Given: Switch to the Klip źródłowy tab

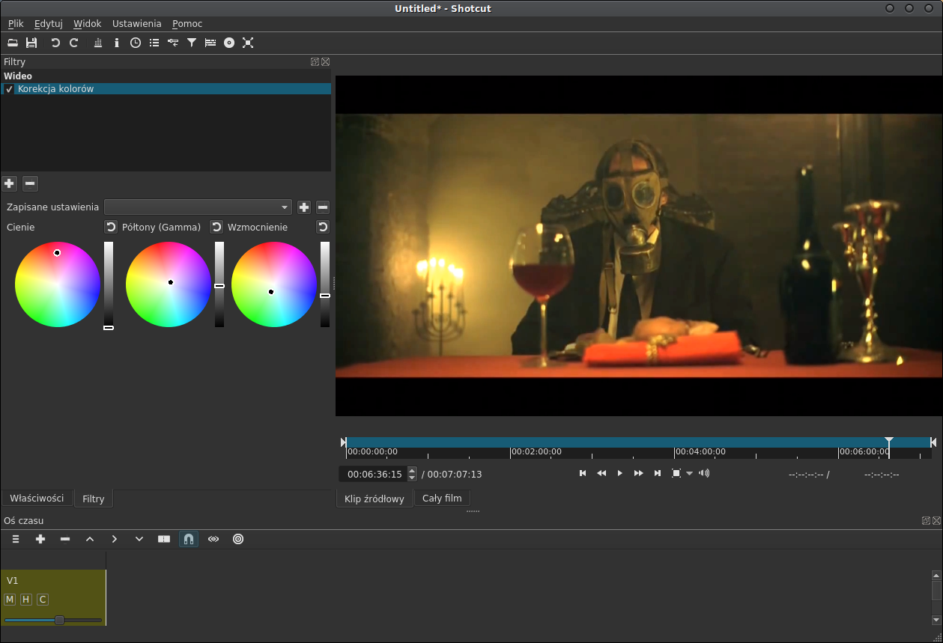Looking at the screenshot, I should tap(375, 499).
